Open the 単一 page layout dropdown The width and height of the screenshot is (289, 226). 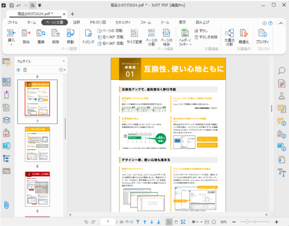coord(197,222)
